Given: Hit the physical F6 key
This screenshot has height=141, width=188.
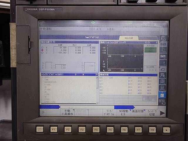Looking at the screenshot, I should coord(124,130).
